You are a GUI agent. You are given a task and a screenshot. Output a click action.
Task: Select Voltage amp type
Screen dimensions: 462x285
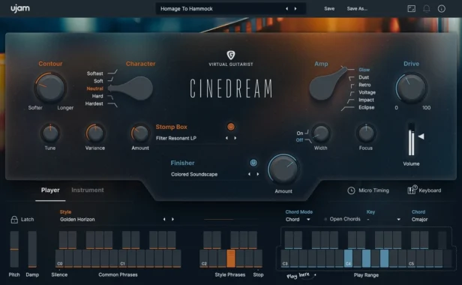tap(367, 92)
